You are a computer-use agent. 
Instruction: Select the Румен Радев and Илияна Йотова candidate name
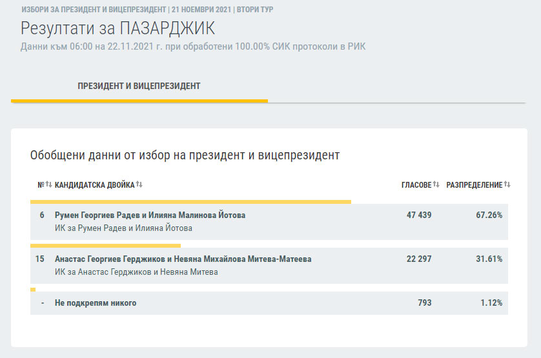click(x=150, y=215)
